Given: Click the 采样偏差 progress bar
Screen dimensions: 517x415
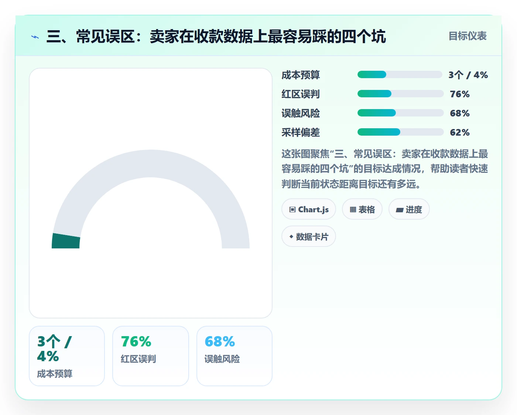Looking at the screenshot, I should click(401, 132).
